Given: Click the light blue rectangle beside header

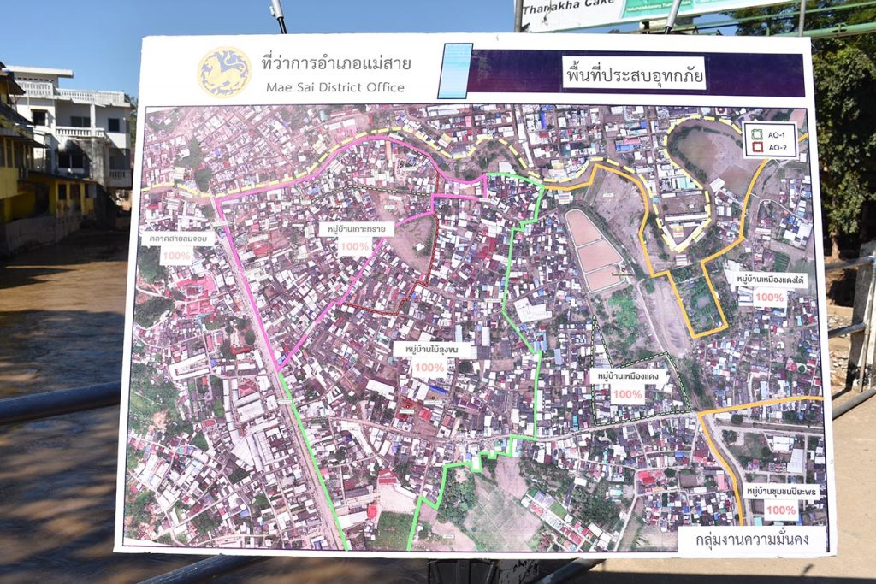Looking at the screenshot, I should coord(455,71).
